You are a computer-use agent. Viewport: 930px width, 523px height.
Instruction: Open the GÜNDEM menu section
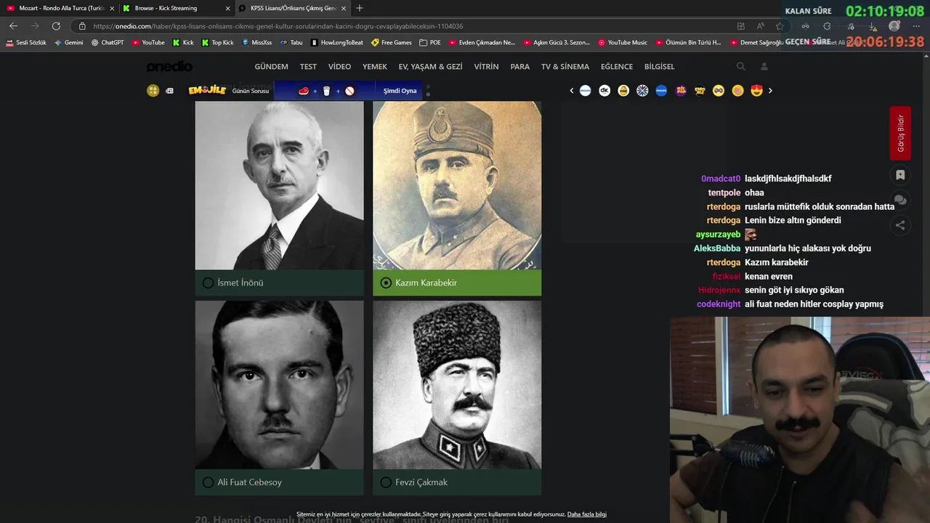pyautogui.click(x=271, y=66)
